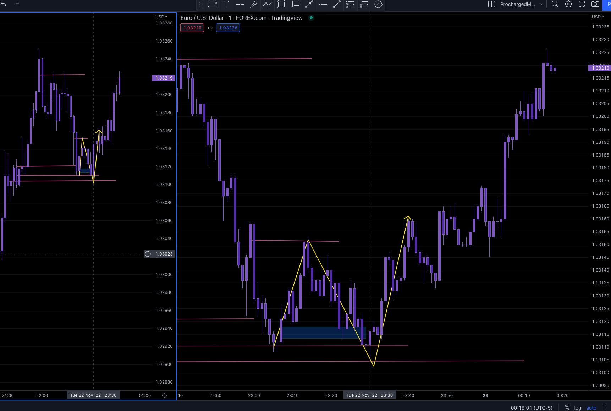Enable percentage scale with % control
611x411 pixels.
567,408
